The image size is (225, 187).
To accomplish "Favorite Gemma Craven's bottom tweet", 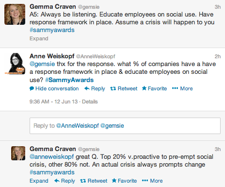I will click(124, 181).
